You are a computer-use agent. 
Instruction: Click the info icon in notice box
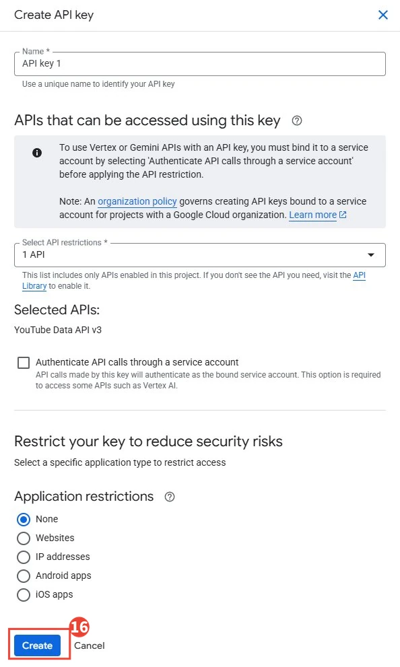(37, 153)
